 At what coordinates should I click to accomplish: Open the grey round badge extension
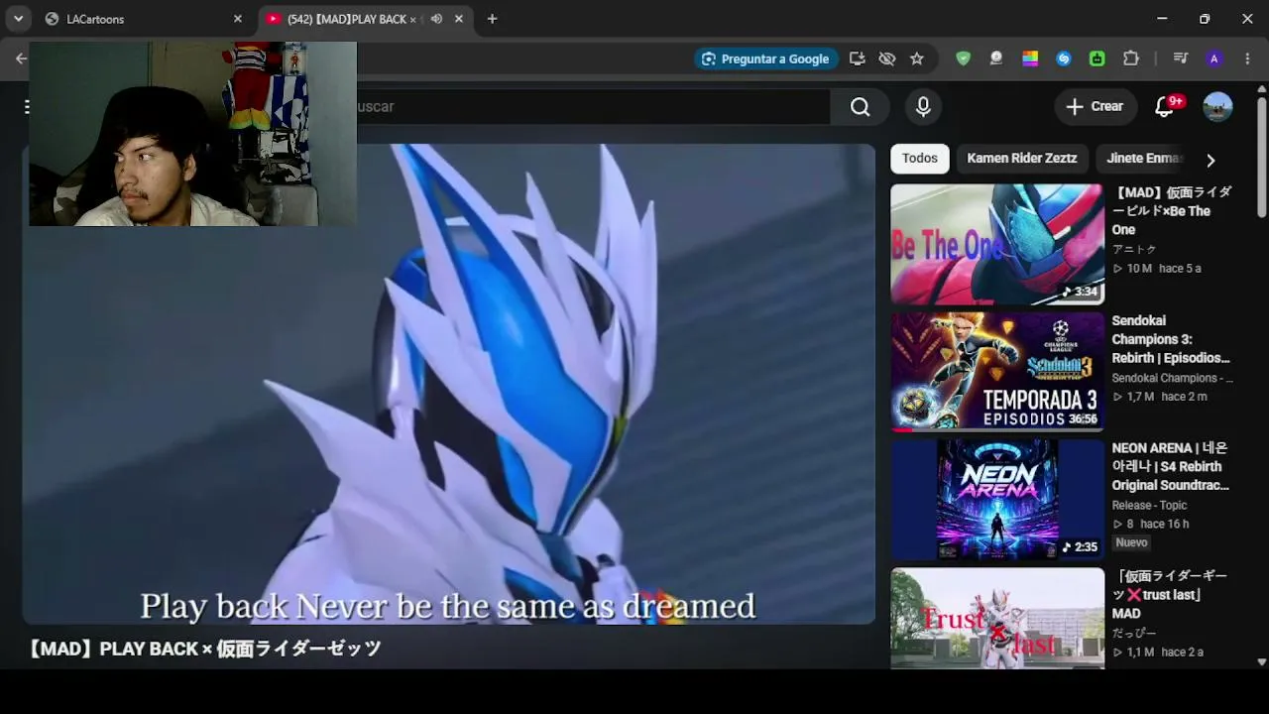coord(996,59)
